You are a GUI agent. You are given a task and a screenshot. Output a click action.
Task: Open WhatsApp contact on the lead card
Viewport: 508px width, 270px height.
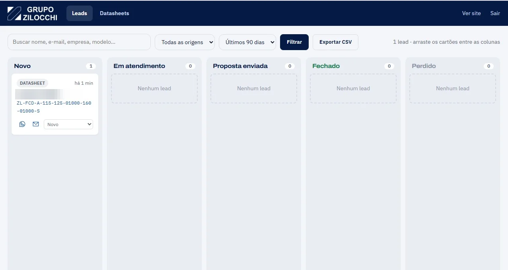[22, 124]
